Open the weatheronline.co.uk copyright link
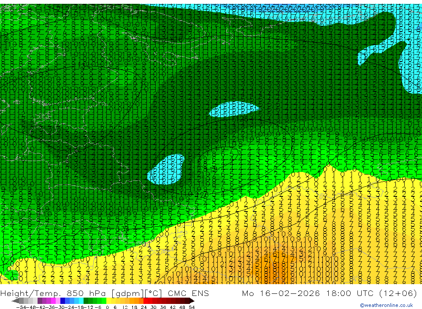Viewport: 422px width, 309px height. click(387, 305)
